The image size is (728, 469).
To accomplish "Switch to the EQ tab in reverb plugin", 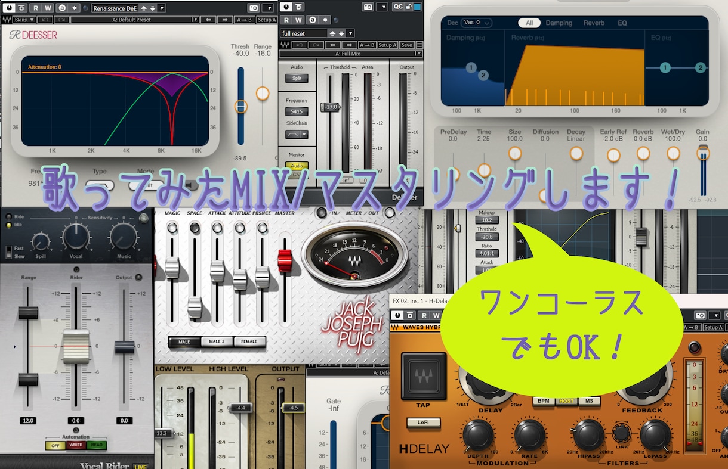I will tap(622, 23).
